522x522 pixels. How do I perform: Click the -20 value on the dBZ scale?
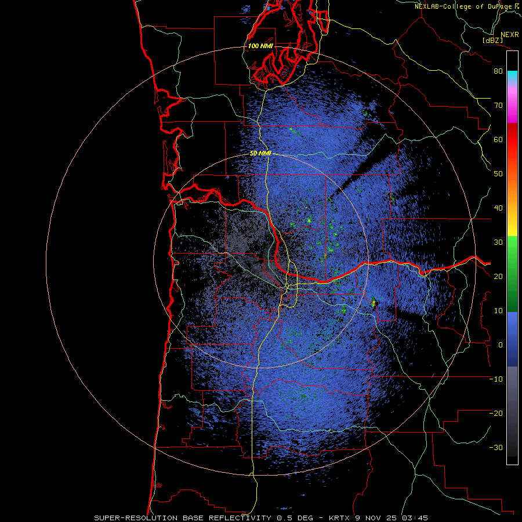click(496, 414)
